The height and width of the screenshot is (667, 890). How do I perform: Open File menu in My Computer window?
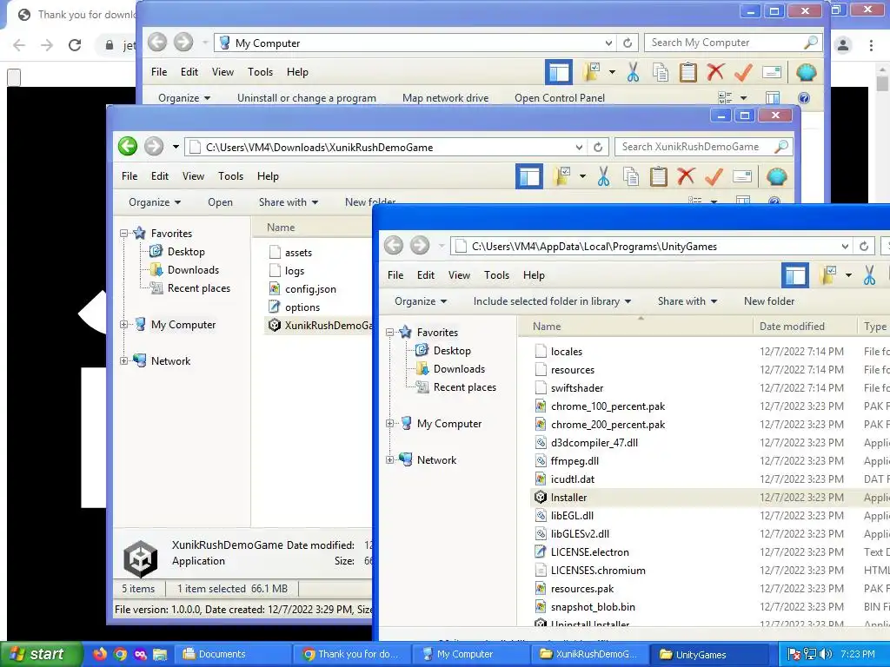pos(159,72)
